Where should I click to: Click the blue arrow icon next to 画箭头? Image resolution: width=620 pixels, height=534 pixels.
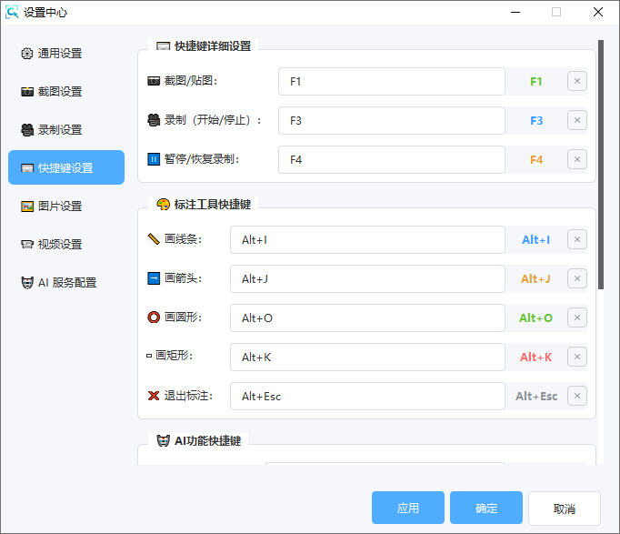coord(154,278)
